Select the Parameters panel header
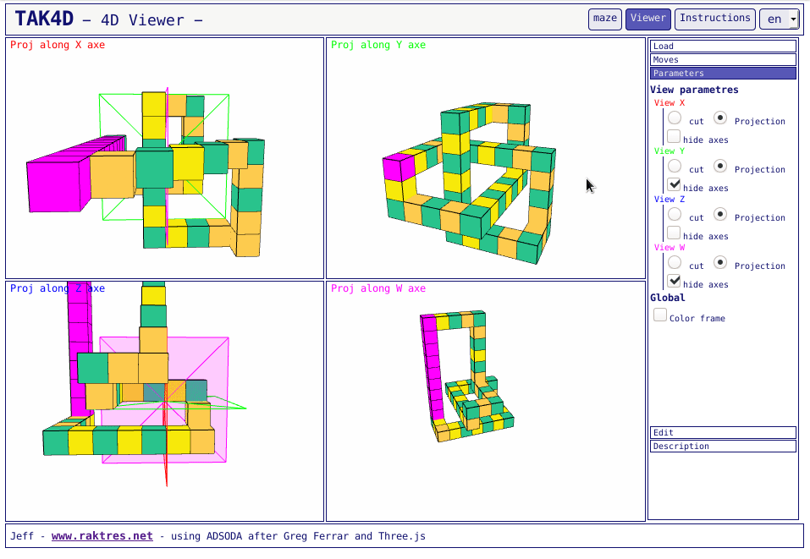The width and height of the screenshot is (810, 559). pyautogui.click(x=723, y=73)
